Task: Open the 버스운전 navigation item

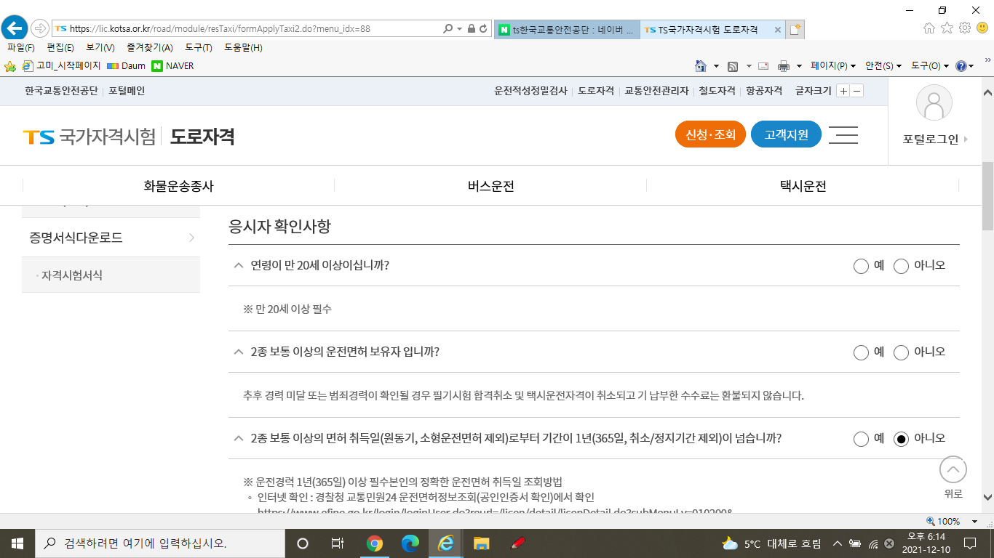Action: [x=491, y=186]
